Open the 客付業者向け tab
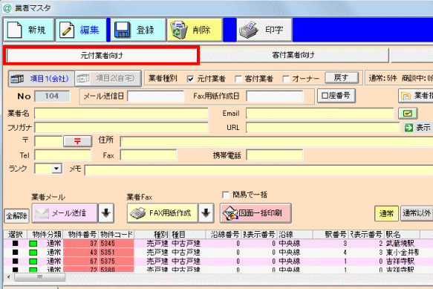The image size is (433, 289). coord(293,55)
